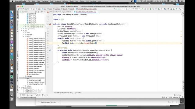Image resolution: width=195 pixels, height=109 pixels.
Task: Open the Logcat tool window
Action: click(x=30, y=95)
